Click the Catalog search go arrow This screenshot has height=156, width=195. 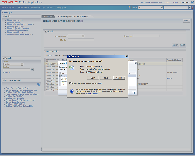pyautogui.click(x=32, y=69)
